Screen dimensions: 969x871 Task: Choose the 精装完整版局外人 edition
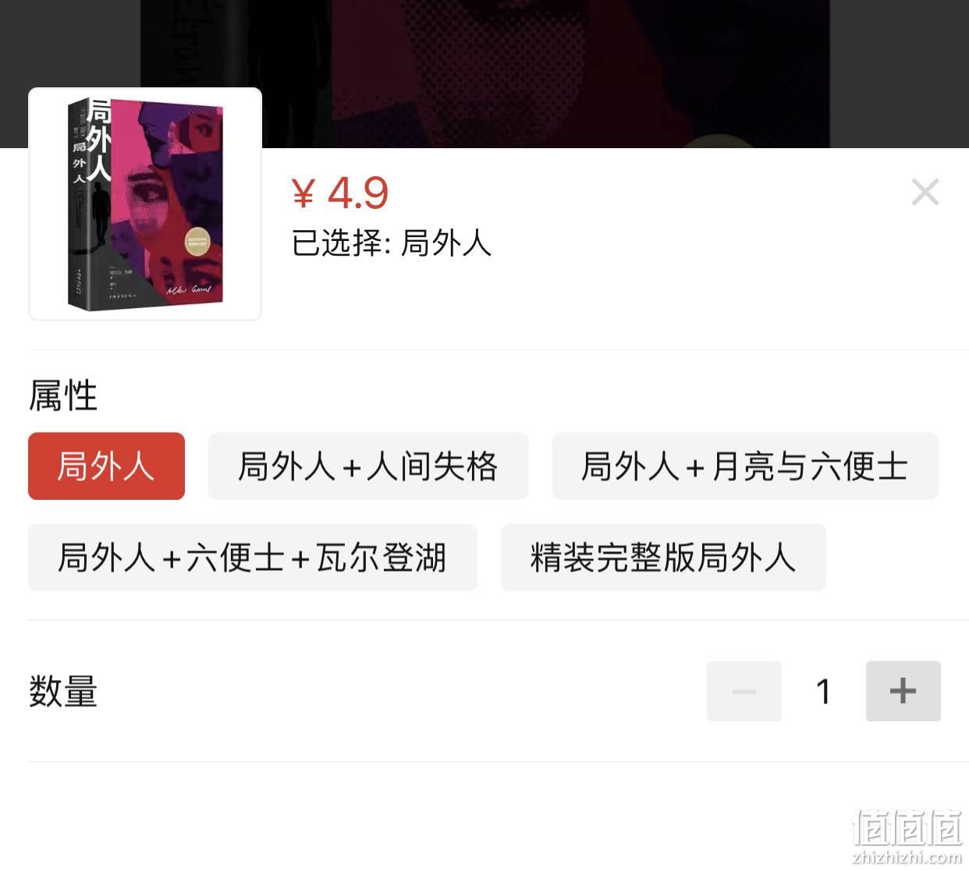click(x=663, y=558)
